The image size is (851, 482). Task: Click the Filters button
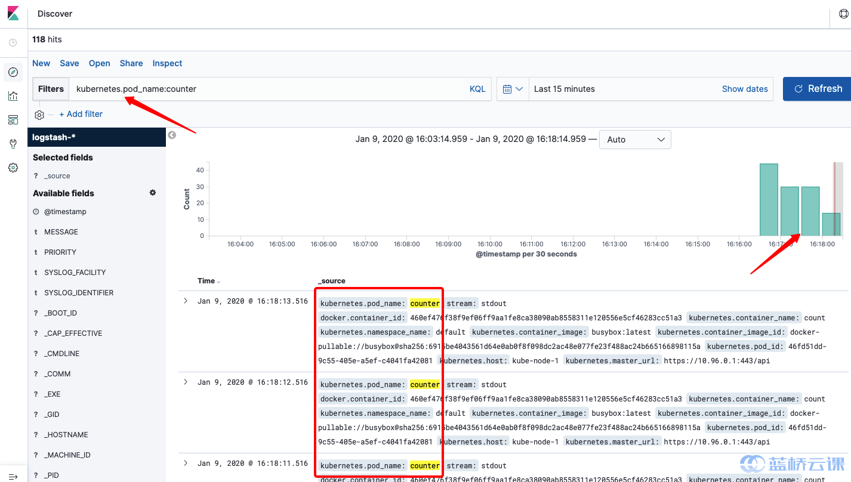click(51, 89)
